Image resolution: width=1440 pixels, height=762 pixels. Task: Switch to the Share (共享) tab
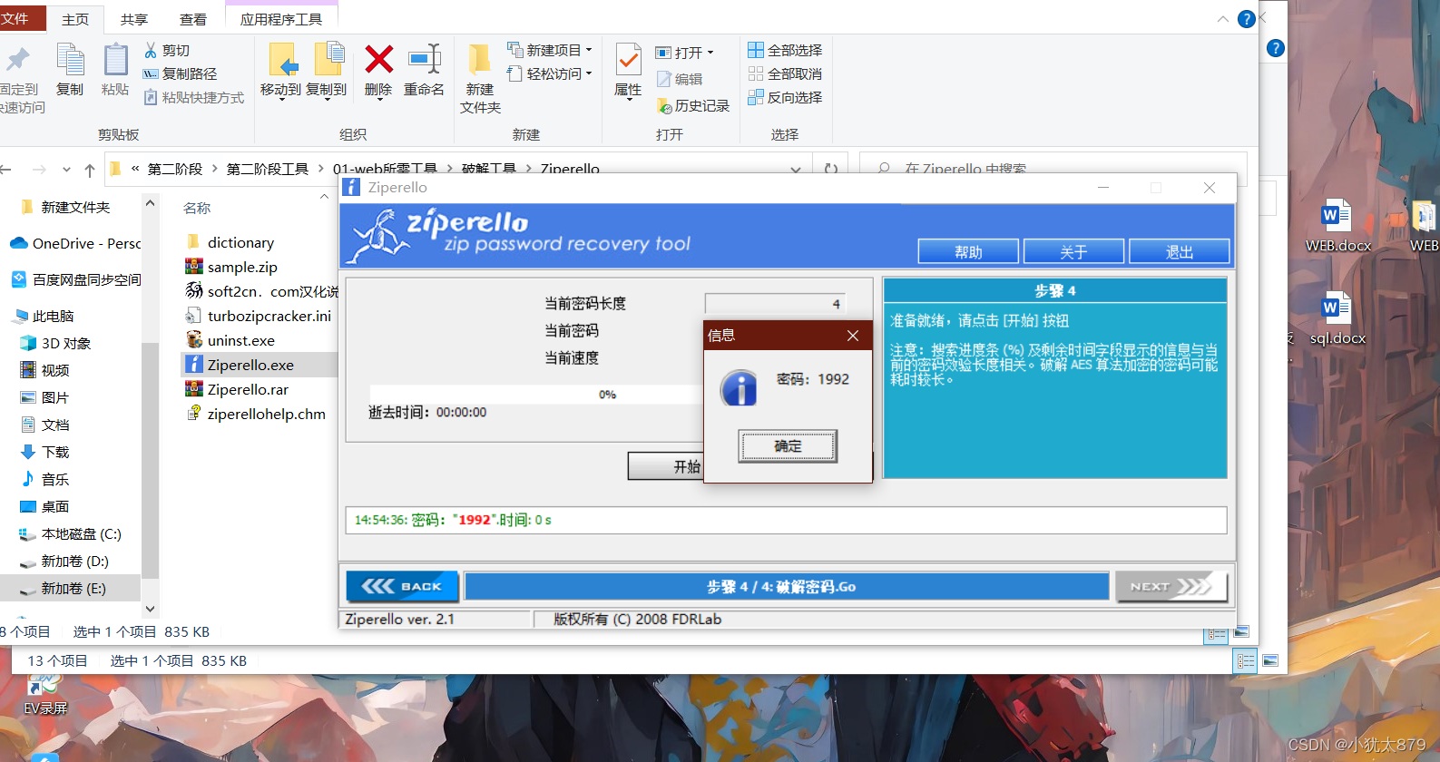pos(134,19)
